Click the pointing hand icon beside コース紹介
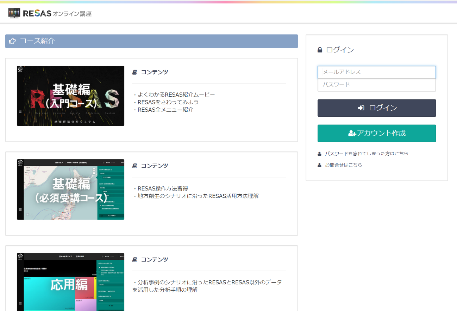The width and height of the screenshot is (457, 311). point(12,41)
